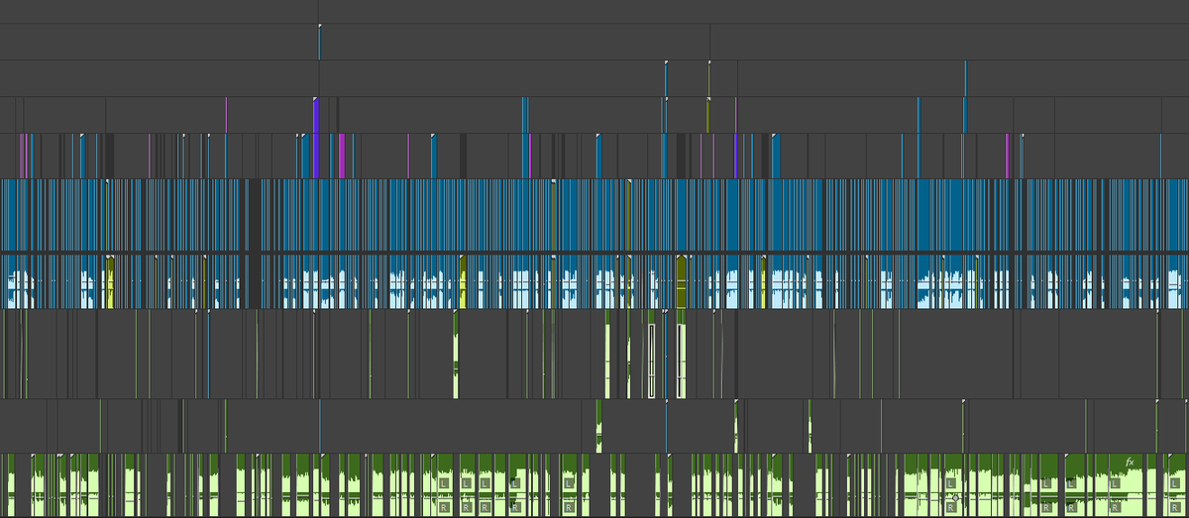The image size is (1189, 518).
Task: Select the lone blue clip on the topmost track
Action: 319,43
